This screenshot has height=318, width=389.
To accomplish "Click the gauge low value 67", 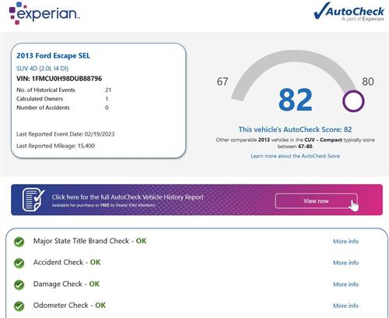I will [223, 82].
